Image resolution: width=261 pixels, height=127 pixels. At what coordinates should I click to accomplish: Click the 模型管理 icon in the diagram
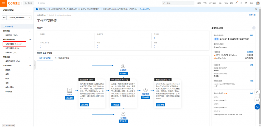(x=146, y=90)
